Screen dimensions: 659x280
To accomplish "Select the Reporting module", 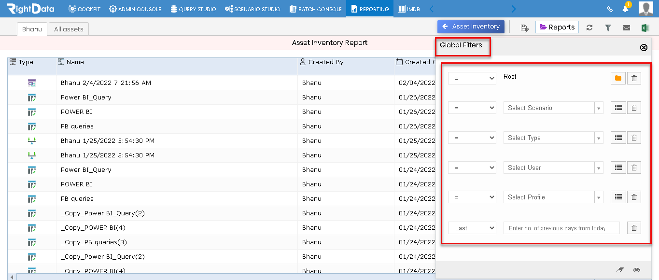I will [370, 9].
